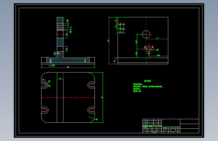
Task: Click the four small holes cluster
Action: pyautogui.click(x=122, y=27)
